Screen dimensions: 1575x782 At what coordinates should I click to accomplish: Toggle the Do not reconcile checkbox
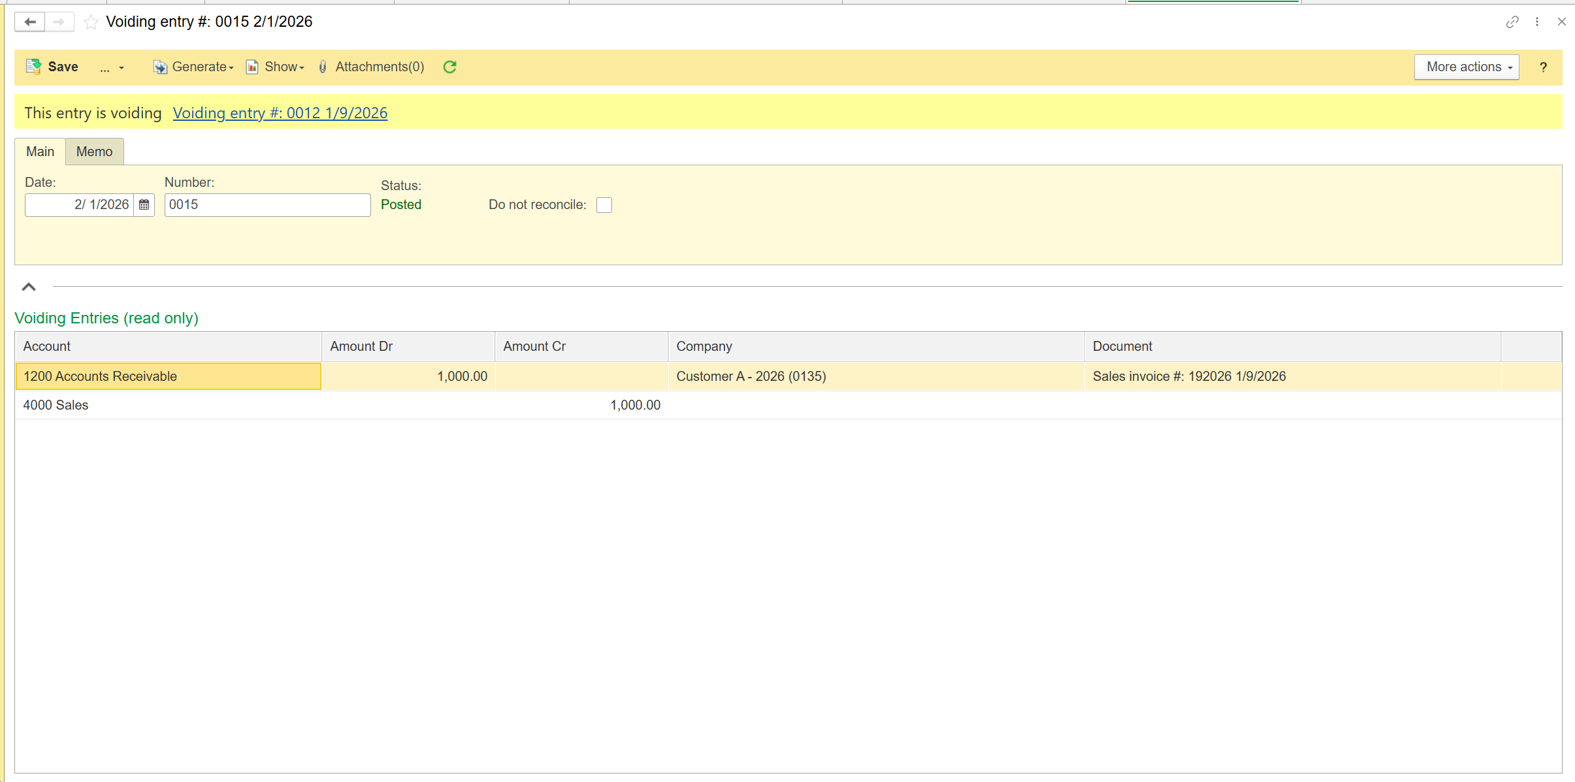point(604,205)
